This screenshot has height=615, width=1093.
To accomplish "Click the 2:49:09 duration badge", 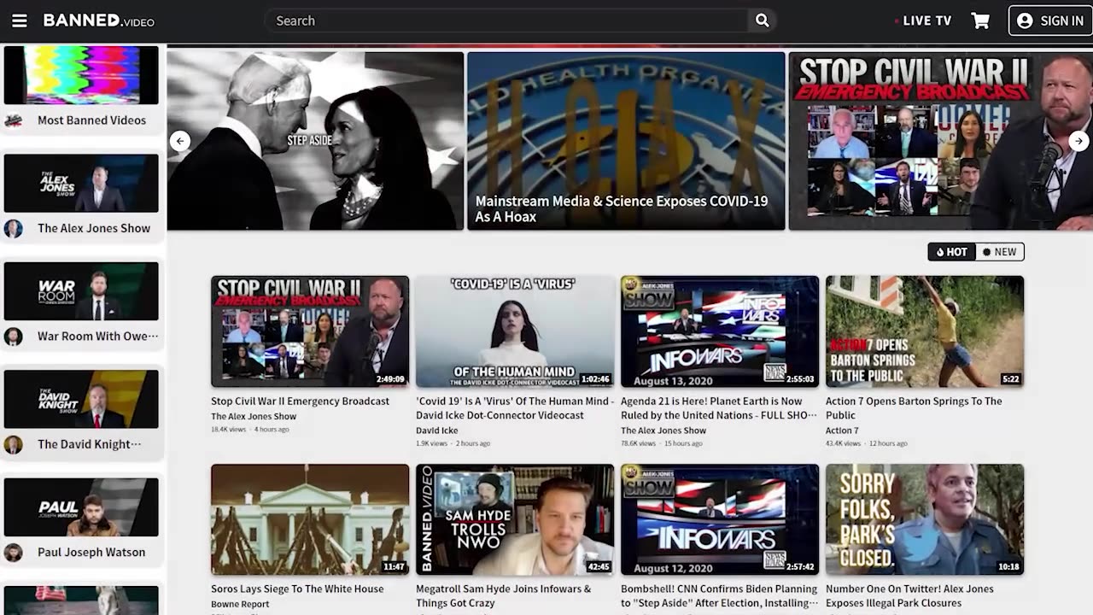I will pos(389,379).
